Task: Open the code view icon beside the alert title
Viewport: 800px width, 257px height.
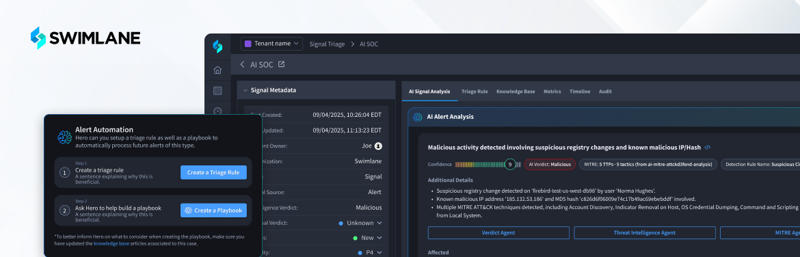Action: (x=707, y=148)
